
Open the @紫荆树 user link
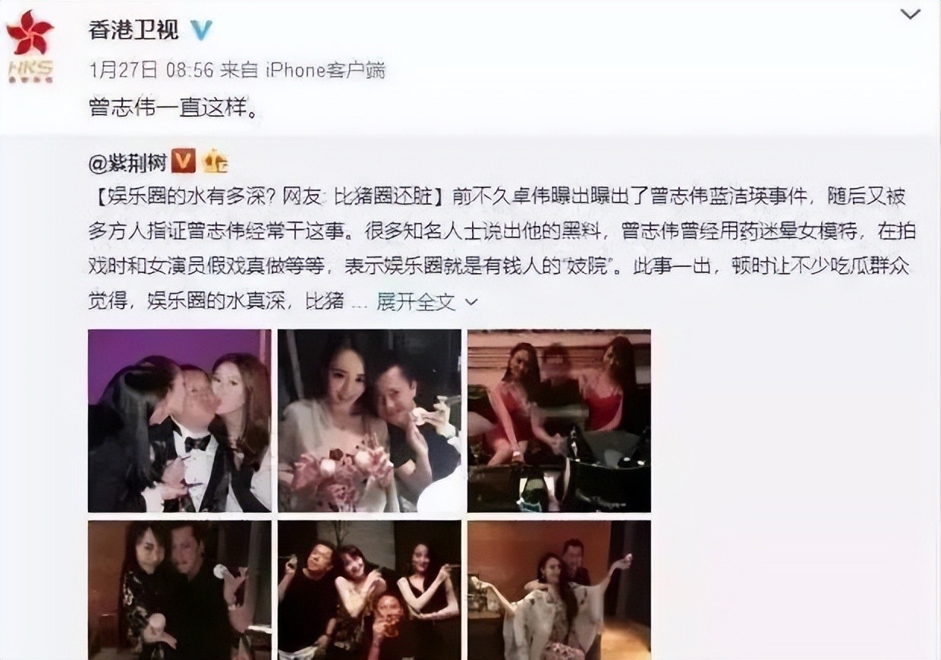pyautogui.click(x=127, y=162)
